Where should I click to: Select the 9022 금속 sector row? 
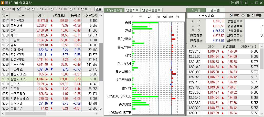coord(50,45)
